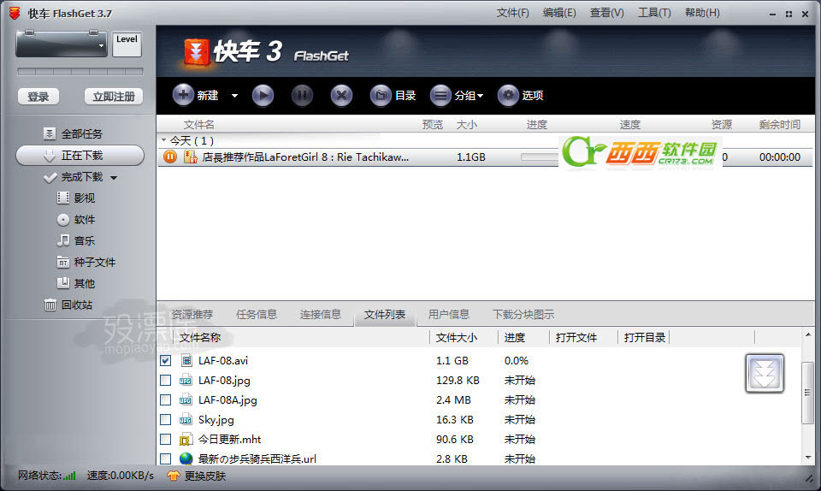
Task: Click the group list icon
Action: (440, 95)
